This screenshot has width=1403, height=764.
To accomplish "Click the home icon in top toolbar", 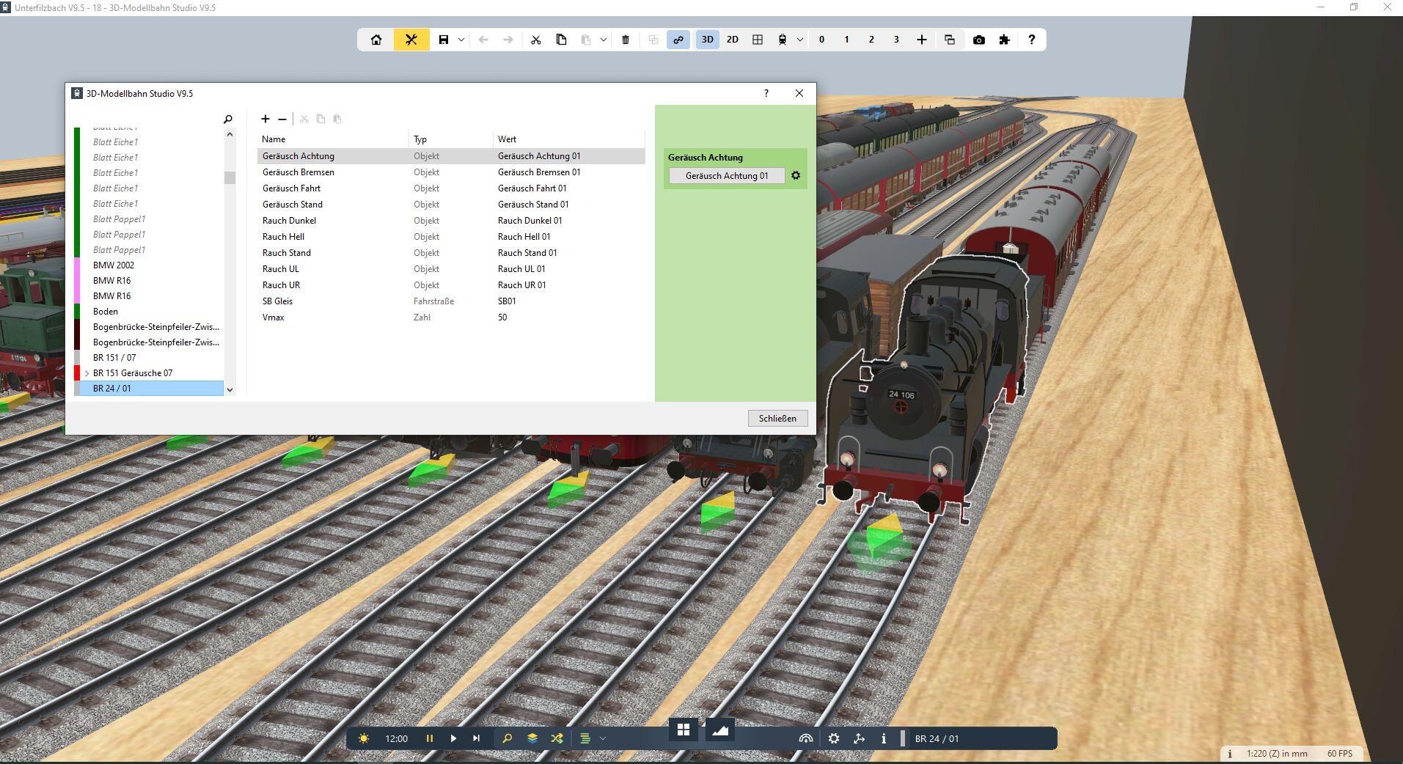I will [x=376, y=40].
